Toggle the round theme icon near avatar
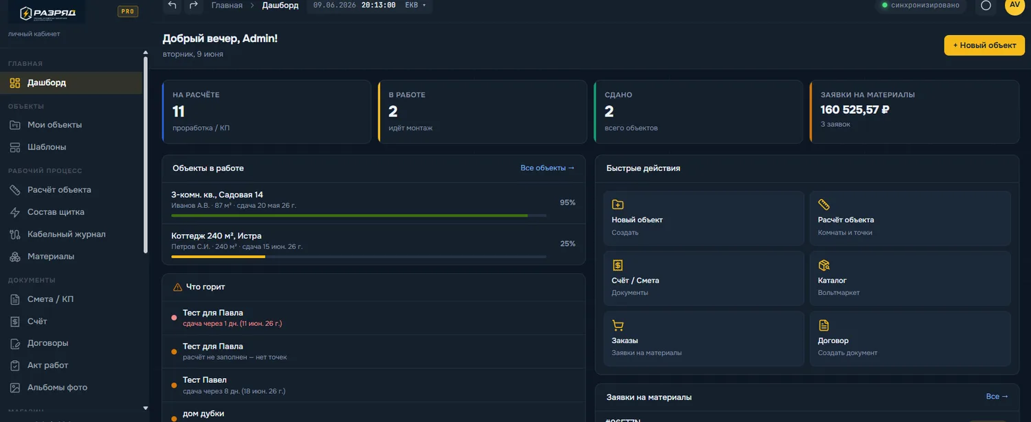 click(986, 5)
